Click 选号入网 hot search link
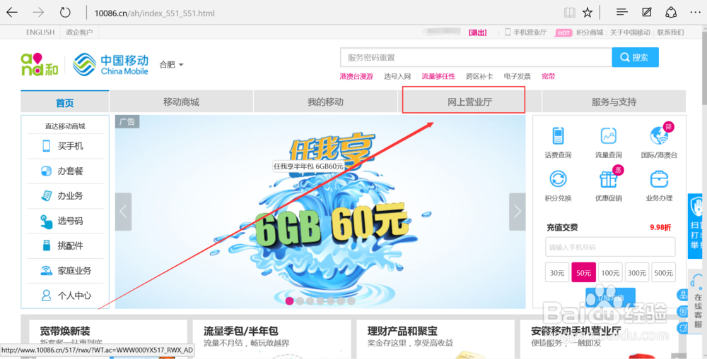The width and height of the screenshot is (707, 359). (397, 76)
